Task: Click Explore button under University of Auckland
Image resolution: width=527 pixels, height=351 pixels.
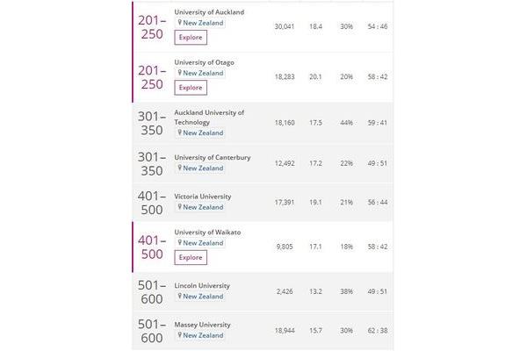Action: click(191, 37)
